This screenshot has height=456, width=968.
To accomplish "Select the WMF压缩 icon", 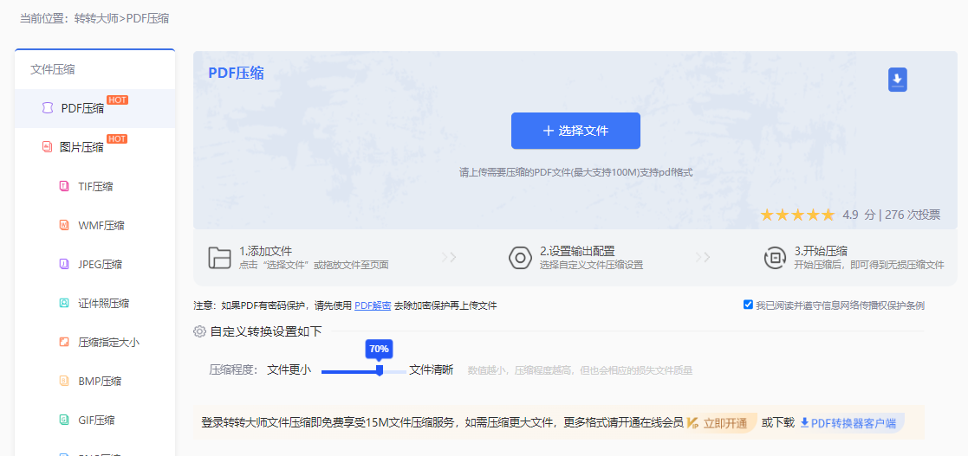I will click(63, 225).
